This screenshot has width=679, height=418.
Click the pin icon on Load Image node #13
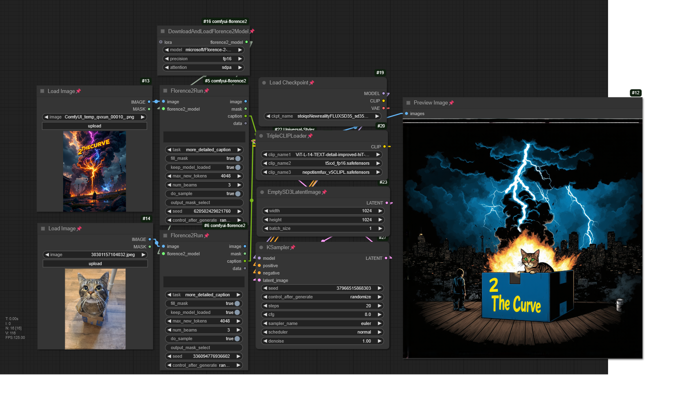pos(78,91)
